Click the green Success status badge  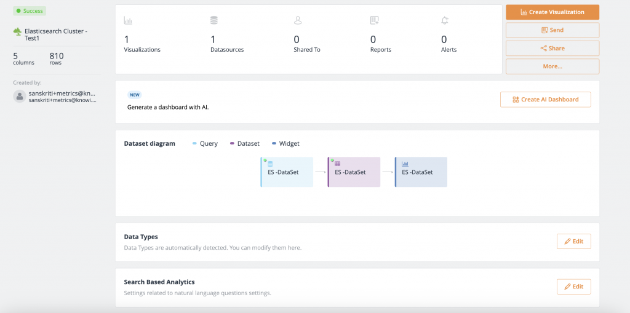coord(30,11)
